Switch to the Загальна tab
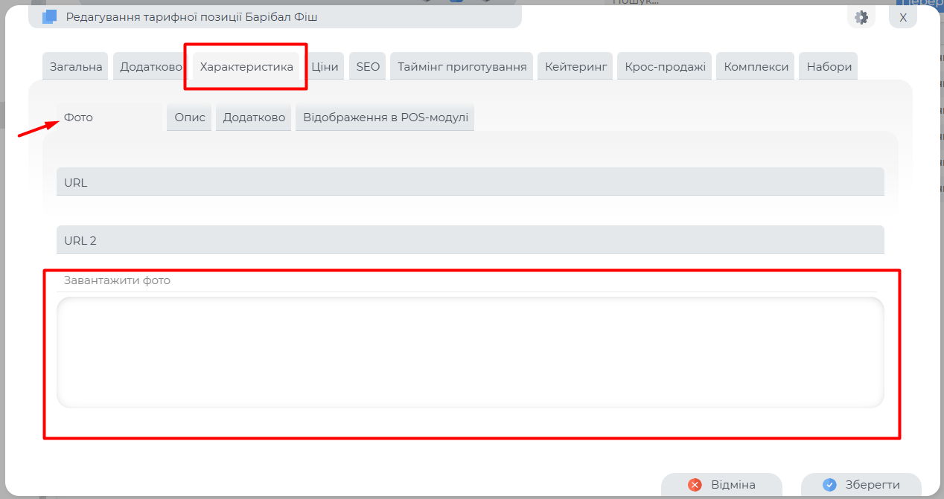 click(76, 66)
